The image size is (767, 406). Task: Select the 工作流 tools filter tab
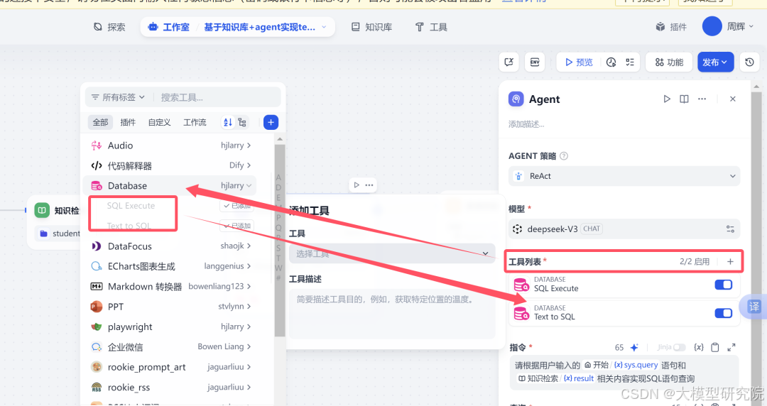pyautogui.click(x=195, y=122)
